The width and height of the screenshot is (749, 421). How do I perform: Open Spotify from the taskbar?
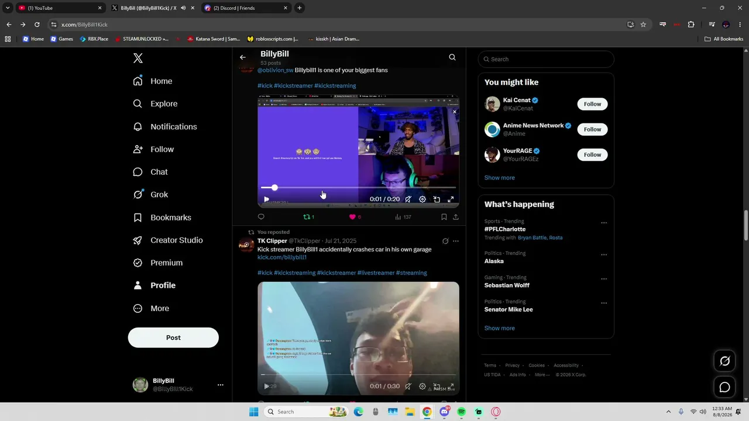[462, 412]
